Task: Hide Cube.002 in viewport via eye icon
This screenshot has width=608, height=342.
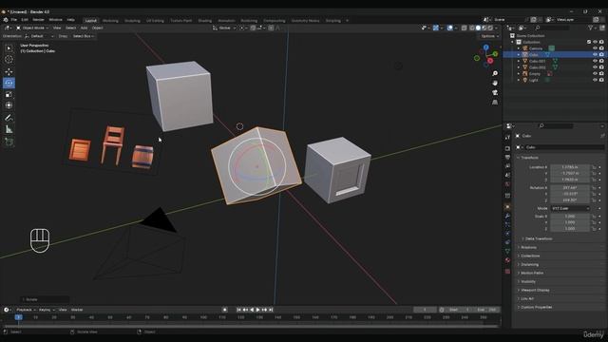Action: point(595,67)
